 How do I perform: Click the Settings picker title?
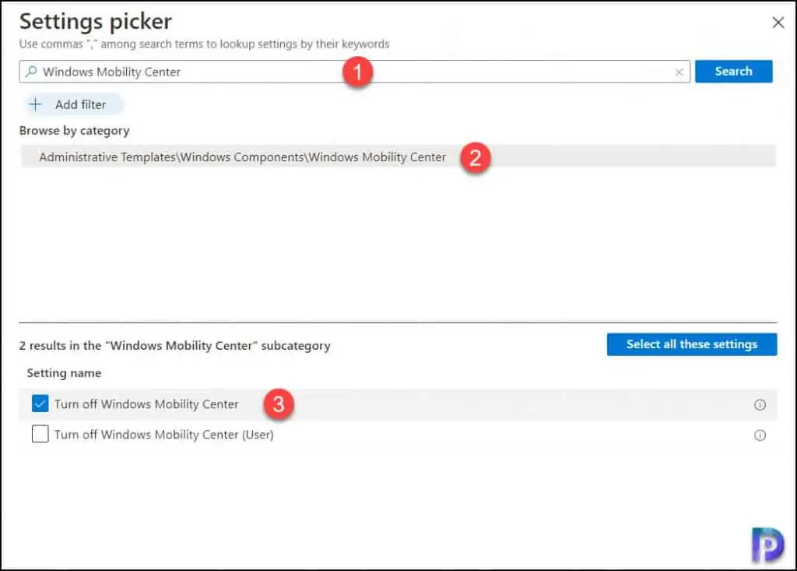(96, 21)
